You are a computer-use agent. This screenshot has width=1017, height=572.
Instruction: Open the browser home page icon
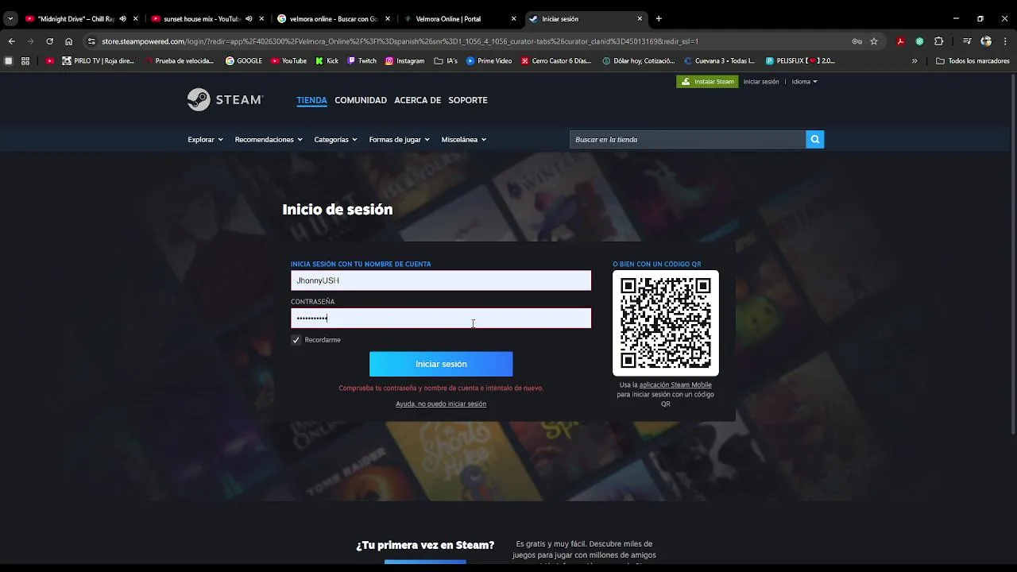pos(68,41)
